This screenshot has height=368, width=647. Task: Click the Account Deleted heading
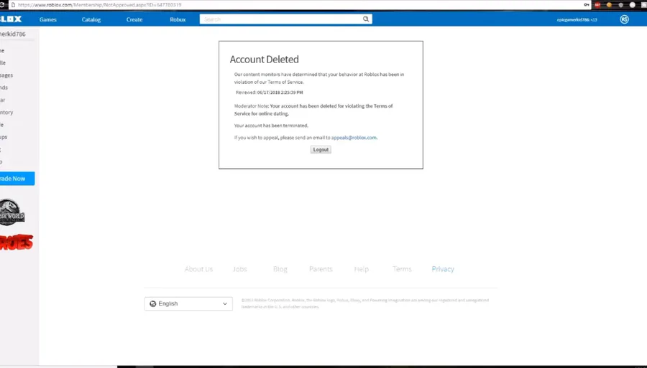point(264,60)
